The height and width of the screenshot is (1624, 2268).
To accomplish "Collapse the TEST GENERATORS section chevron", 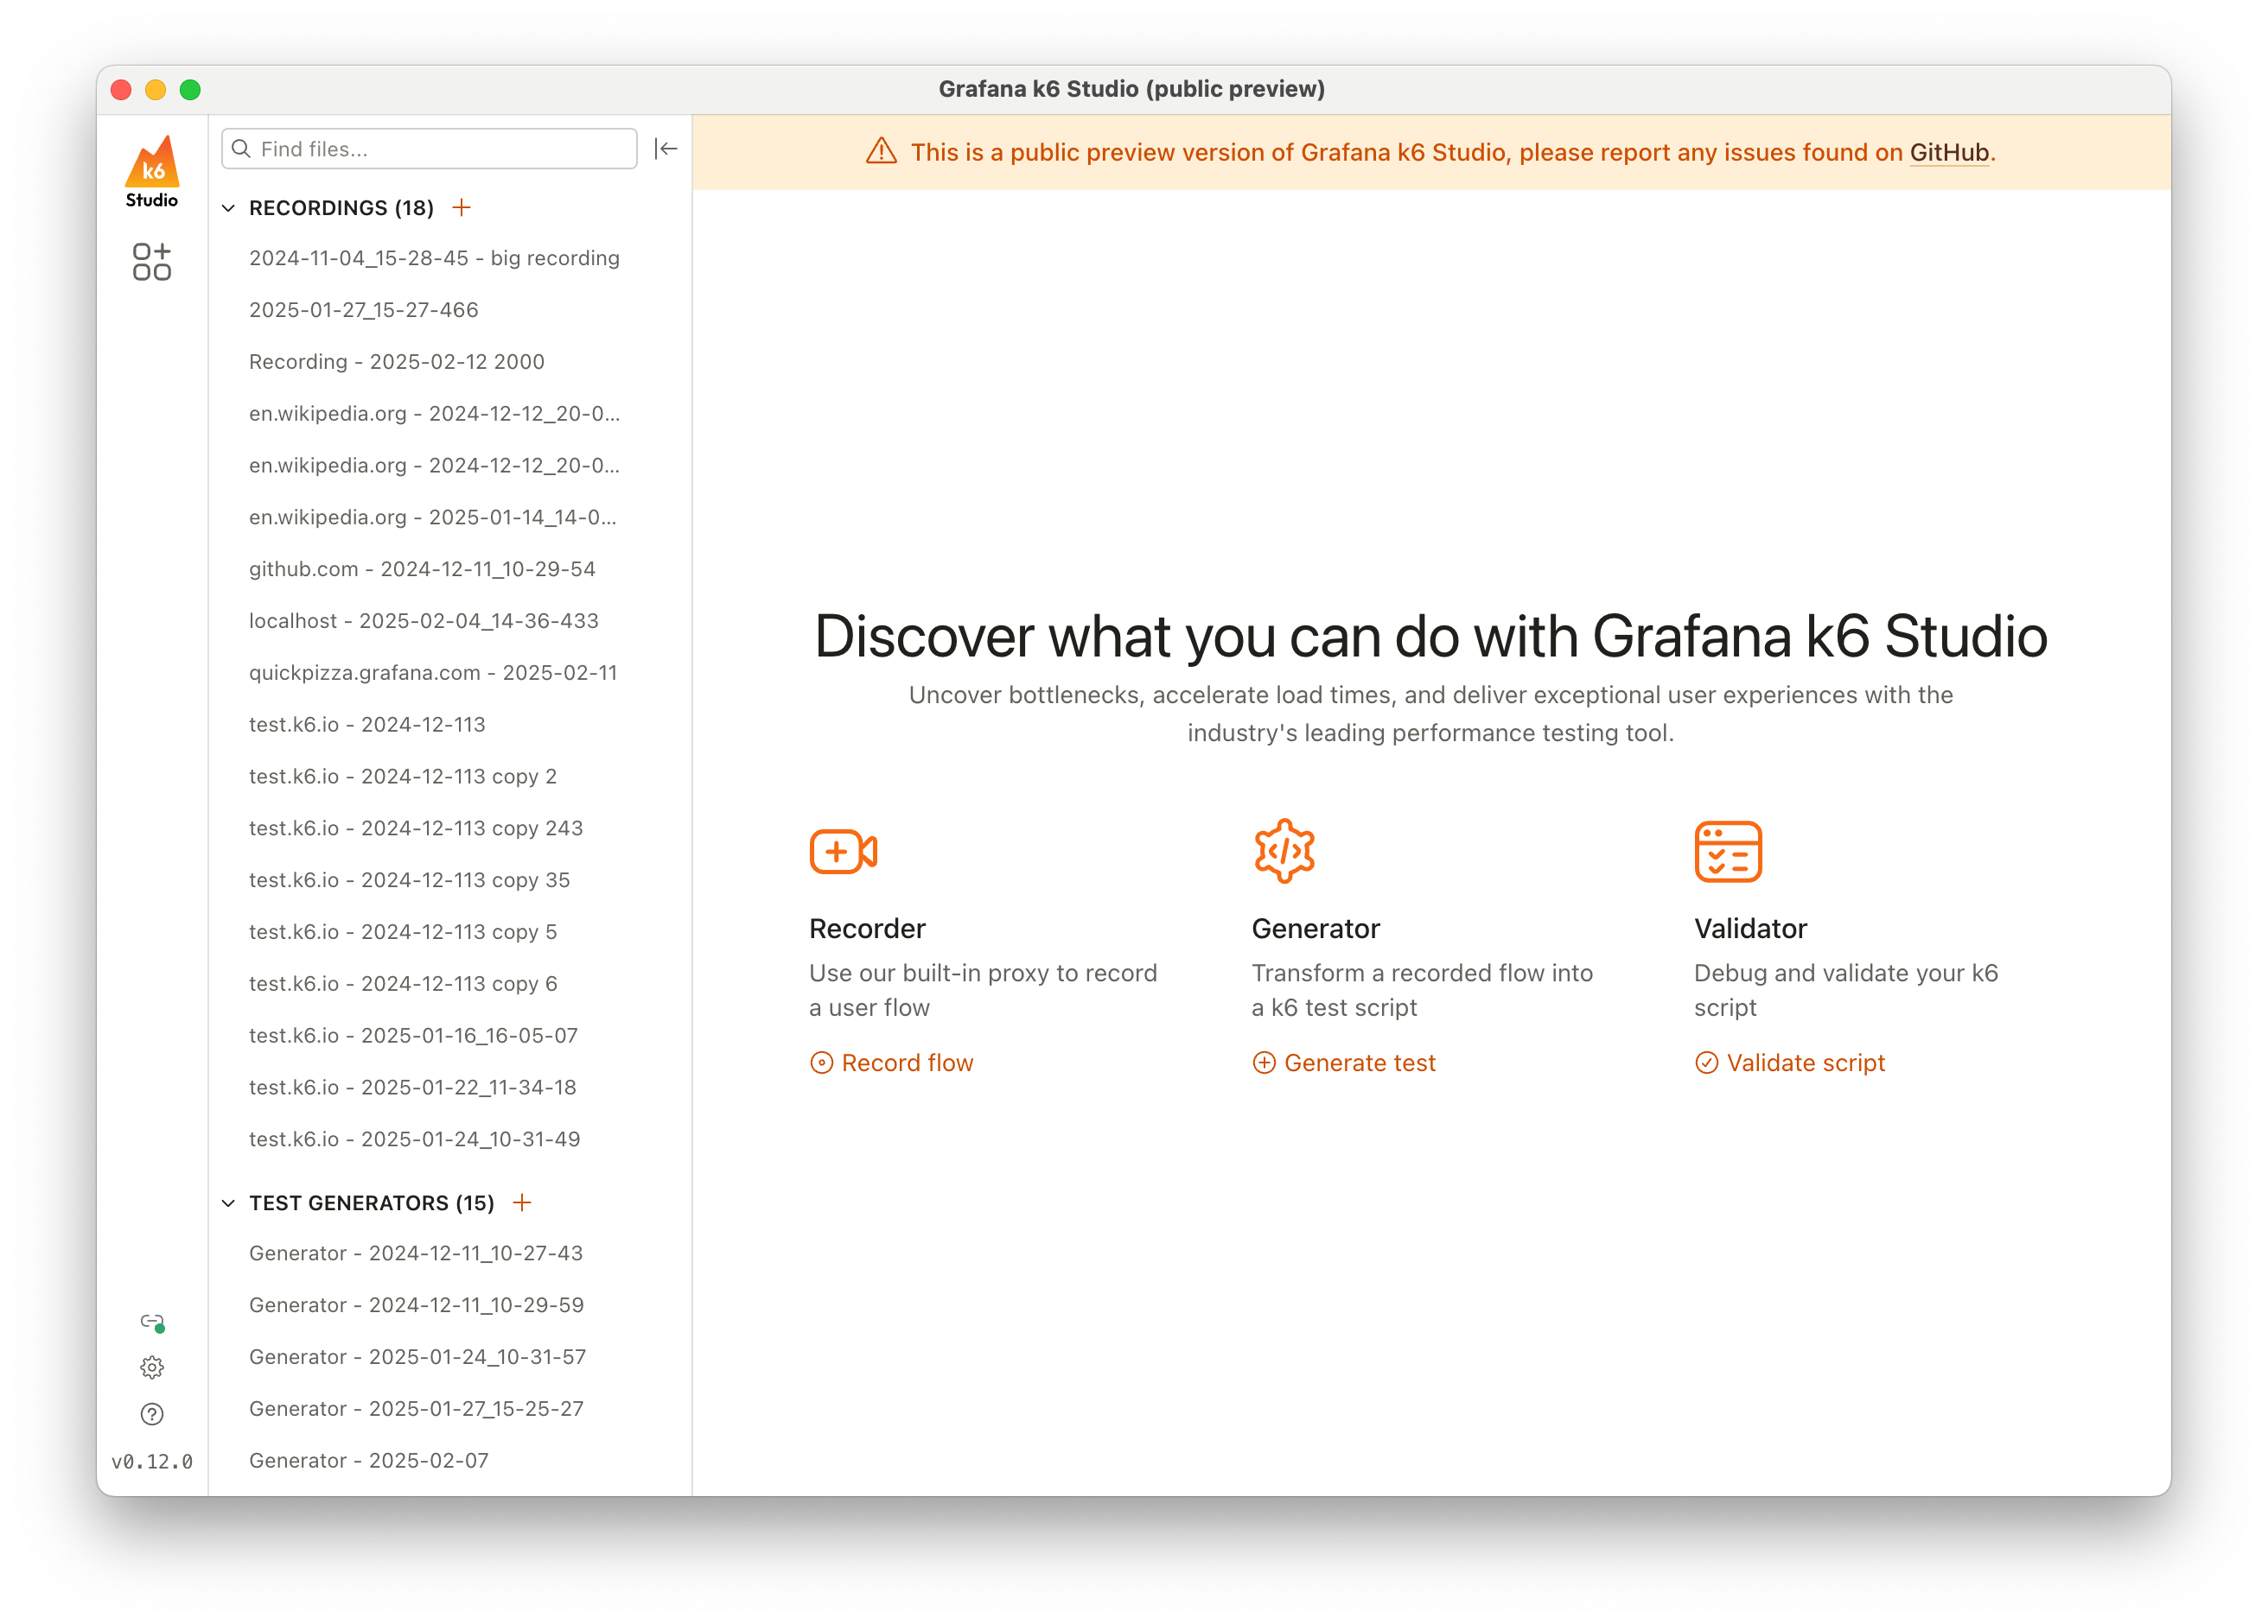I will pos(229,1203).
